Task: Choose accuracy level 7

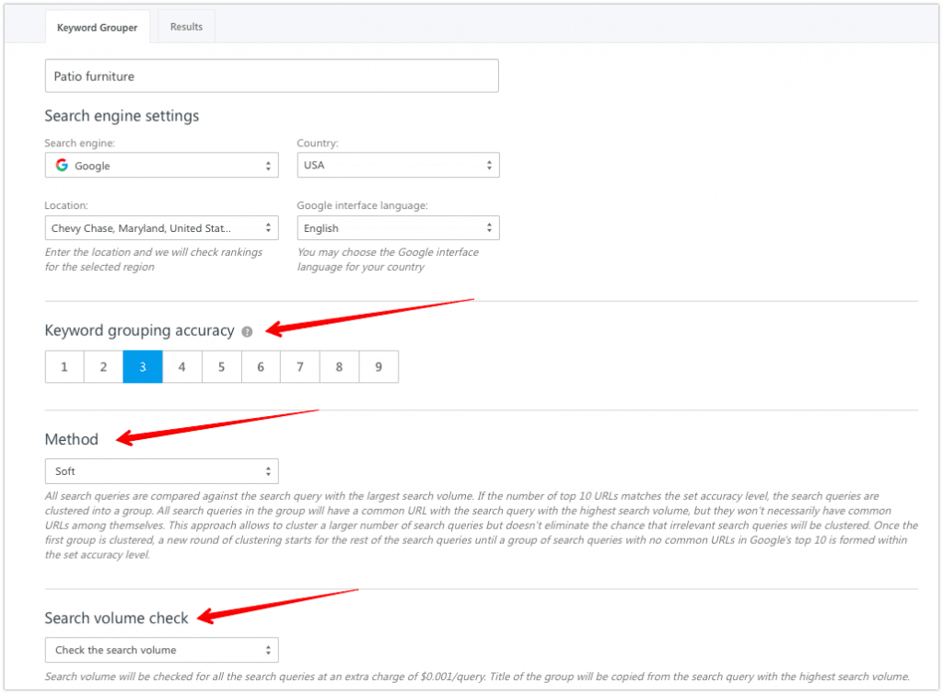Action: (300, 366)
